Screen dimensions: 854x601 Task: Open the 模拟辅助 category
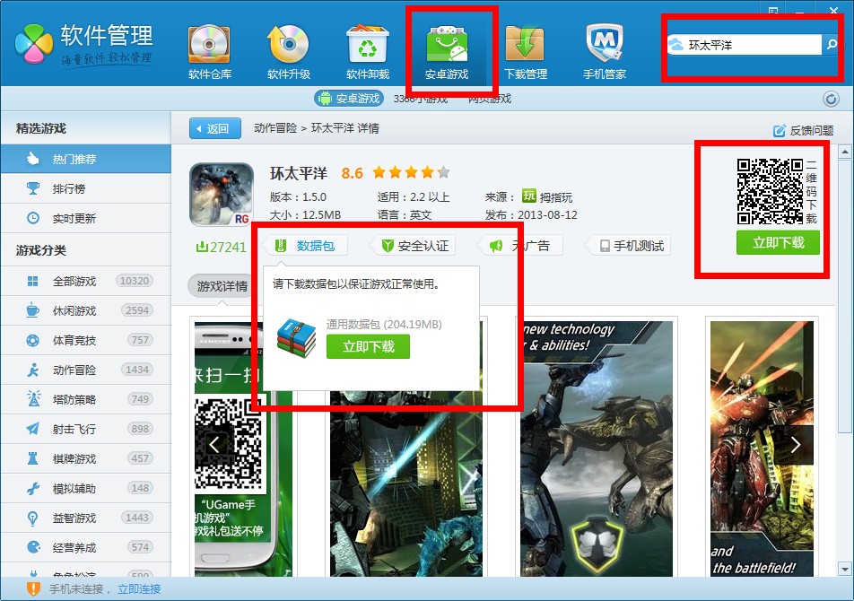[85, 488]
